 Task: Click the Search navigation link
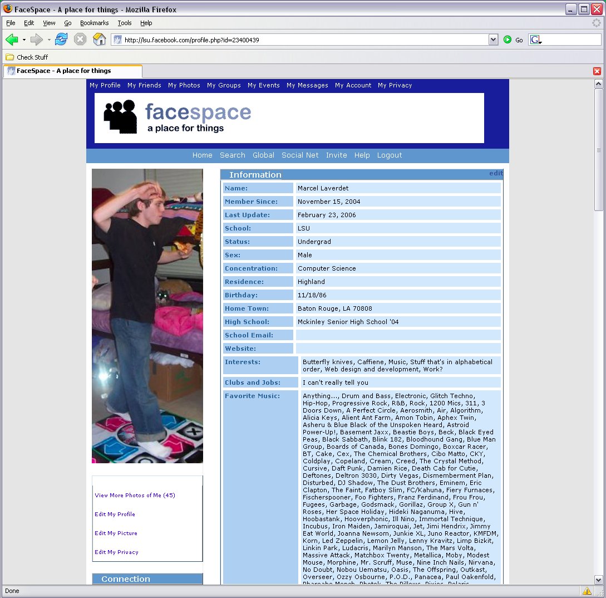pyautogui.click(x=233, y=155)
